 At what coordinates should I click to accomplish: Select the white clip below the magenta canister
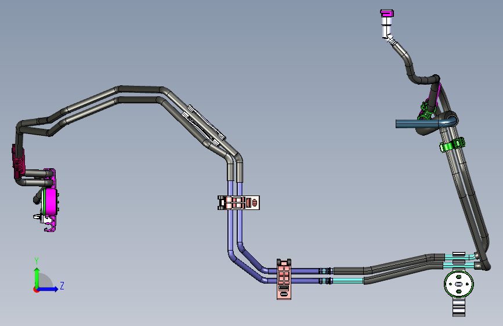pos(45,220)
